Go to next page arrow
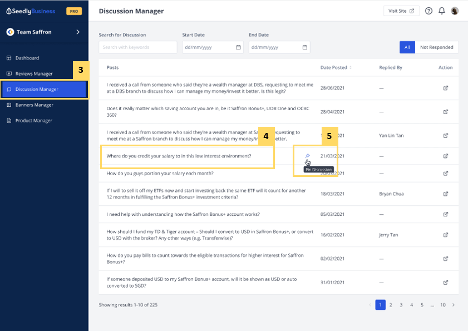This screenshot has width=468, height=331. pos(454,305)
